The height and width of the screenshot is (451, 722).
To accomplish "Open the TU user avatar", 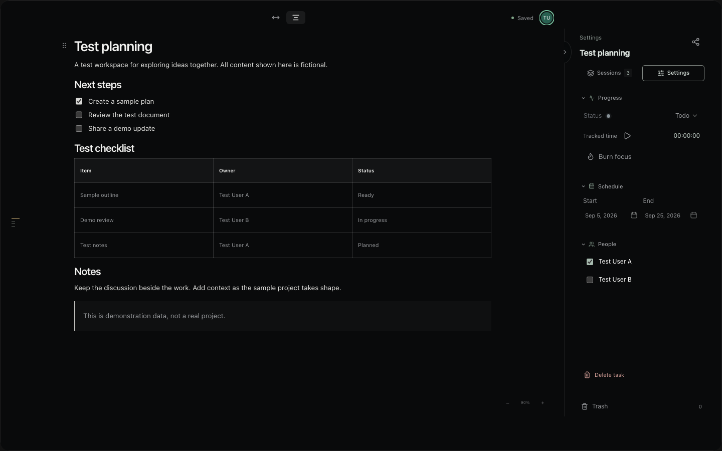I will [547, 18].
